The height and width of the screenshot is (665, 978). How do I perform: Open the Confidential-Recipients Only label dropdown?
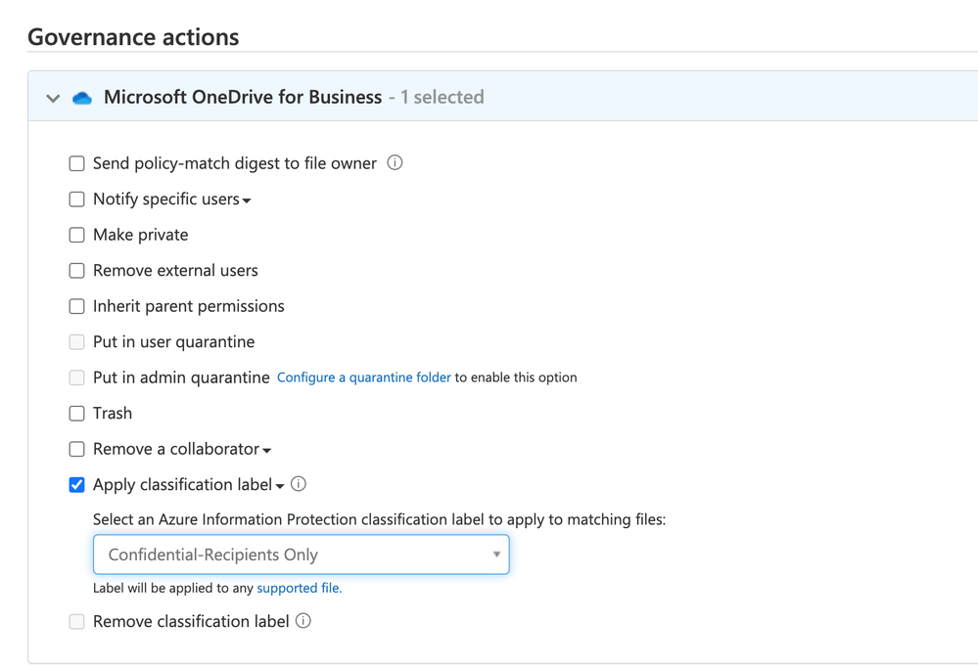(302, 554)
